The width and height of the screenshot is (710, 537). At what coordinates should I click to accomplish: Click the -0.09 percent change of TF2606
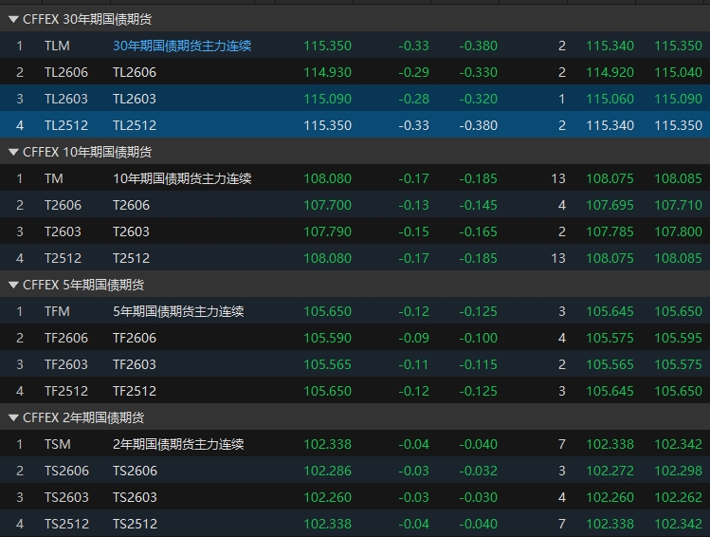click(413, 338)
